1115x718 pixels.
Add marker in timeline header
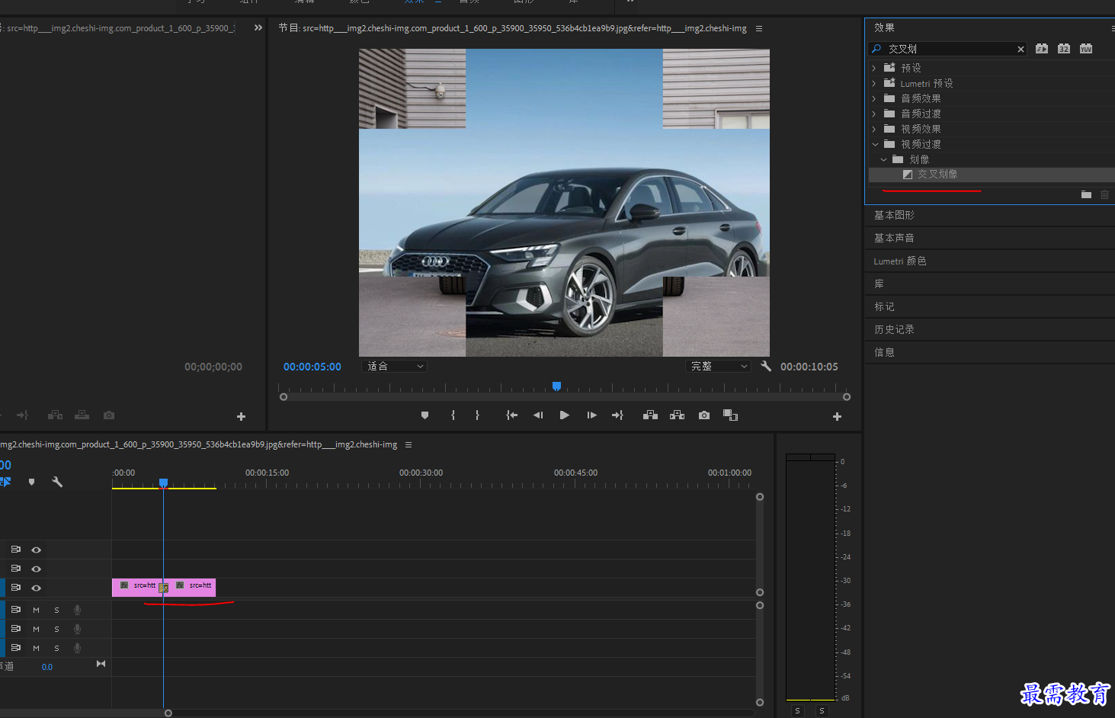31,482
